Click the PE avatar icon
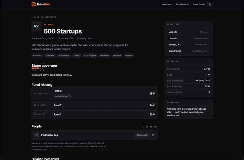This screenshot has height=160, width=244. pos(37,135)
